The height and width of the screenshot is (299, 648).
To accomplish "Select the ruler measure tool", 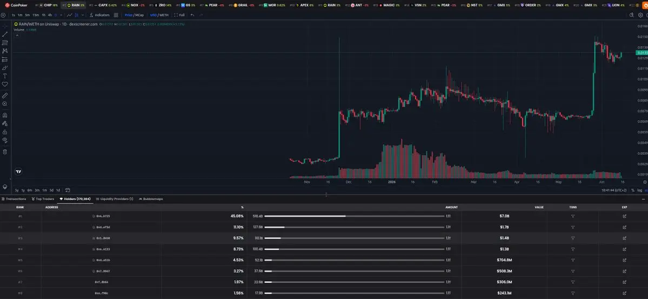I will coord(5,96).
